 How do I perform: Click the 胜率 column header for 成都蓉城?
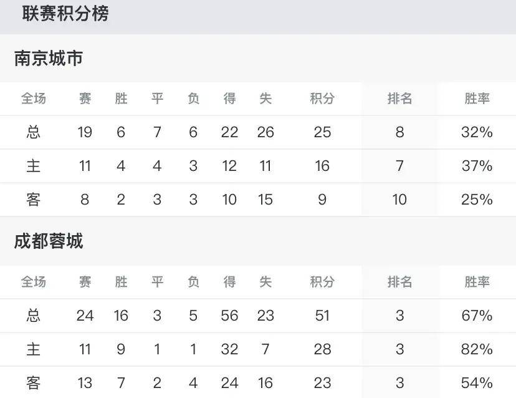pos(477,282)
